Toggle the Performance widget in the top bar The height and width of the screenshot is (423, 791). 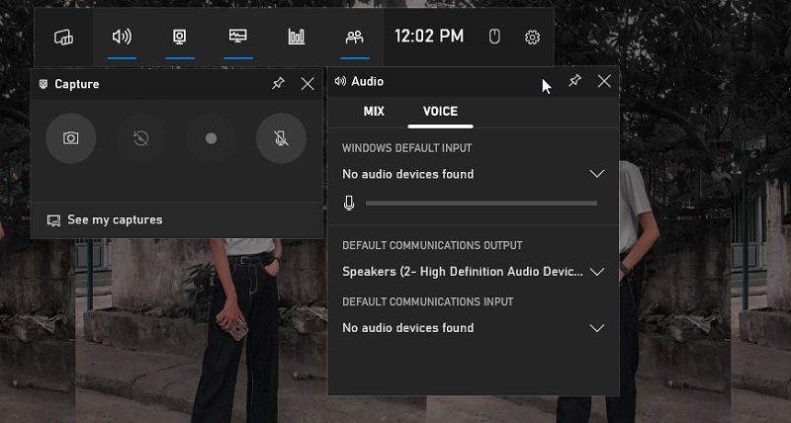pos(238,38)
